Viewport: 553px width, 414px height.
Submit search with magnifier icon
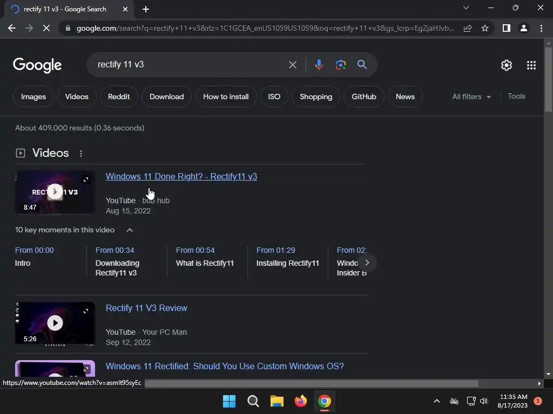click(x=362, y=65)
